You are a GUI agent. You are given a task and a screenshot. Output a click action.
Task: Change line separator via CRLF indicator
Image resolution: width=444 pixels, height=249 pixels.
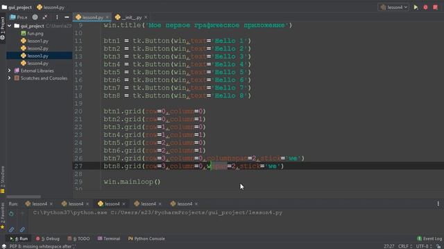tap(405, 246)
